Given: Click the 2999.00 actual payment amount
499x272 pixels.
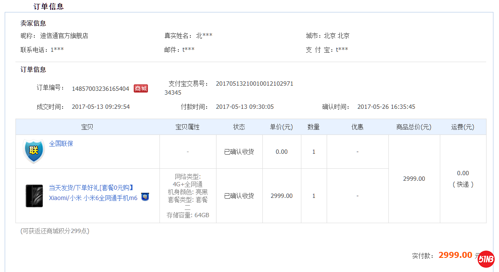Looking at the screenshot, I should click(455, 255).
